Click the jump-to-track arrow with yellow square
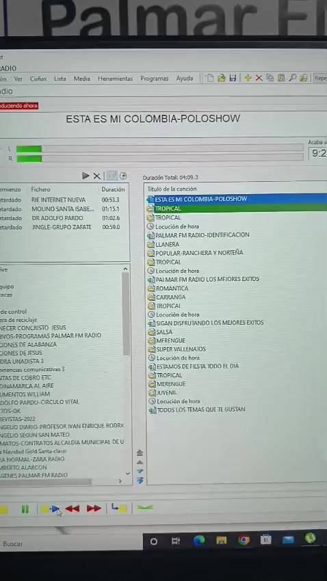 point(119,508)
